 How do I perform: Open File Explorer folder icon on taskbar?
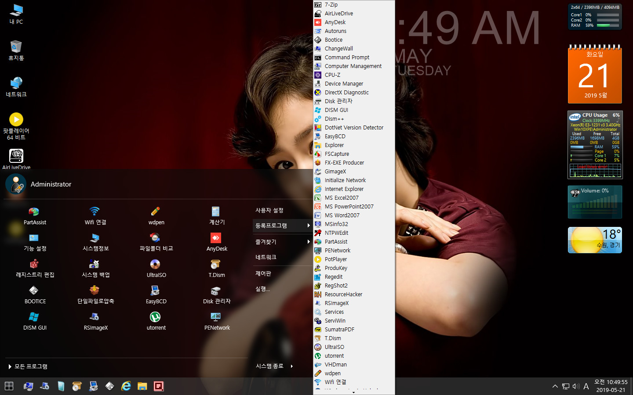142,386
